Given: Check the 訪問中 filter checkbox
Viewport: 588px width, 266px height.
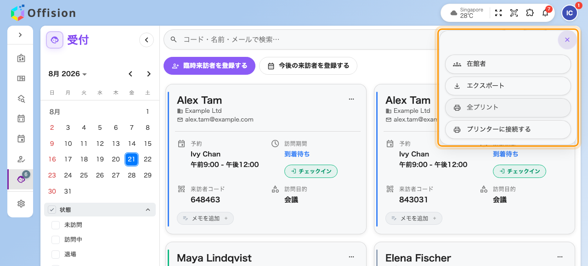Looking at the screenshot, I should (56, 240).
